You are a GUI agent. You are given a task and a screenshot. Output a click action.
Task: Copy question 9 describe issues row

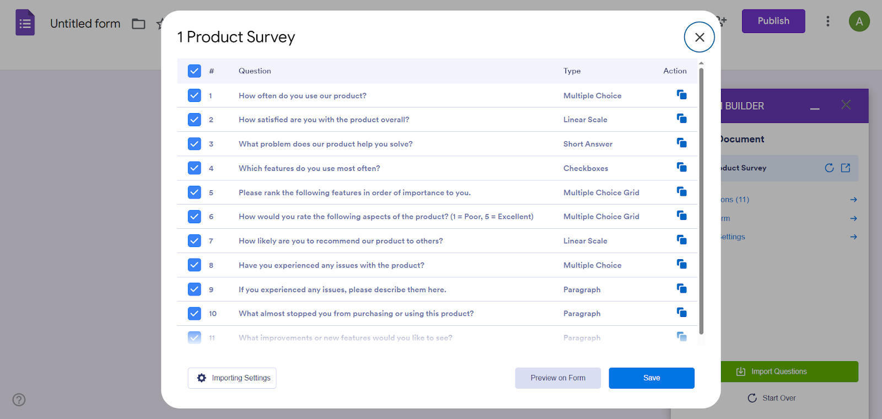point(682,288)
